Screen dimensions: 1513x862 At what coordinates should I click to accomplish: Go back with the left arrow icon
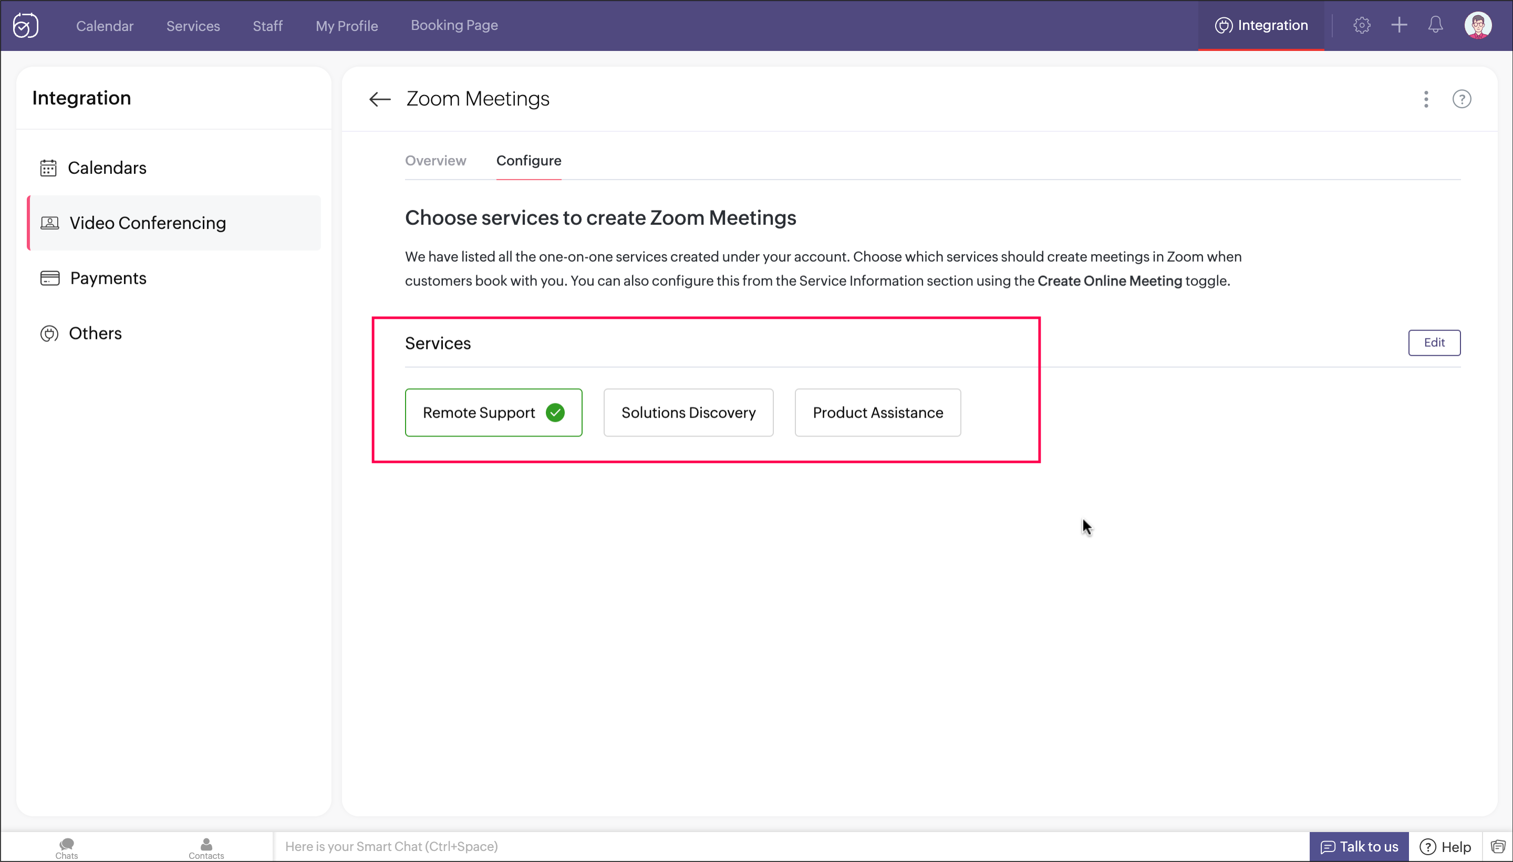tap(379, 99)
